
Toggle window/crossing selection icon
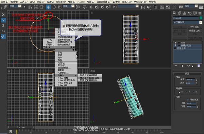[41, 7]
